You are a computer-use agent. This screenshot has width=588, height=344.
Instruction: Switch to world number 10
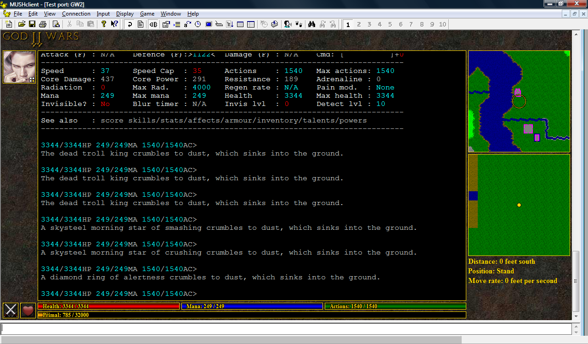[x=442, y=24]
